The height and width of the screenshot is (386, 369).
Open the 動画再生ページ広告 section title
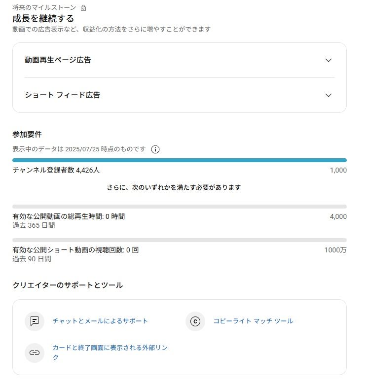58,60
